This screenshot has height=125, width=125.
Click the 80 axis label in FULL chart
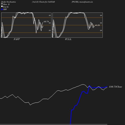coord(101,15)
